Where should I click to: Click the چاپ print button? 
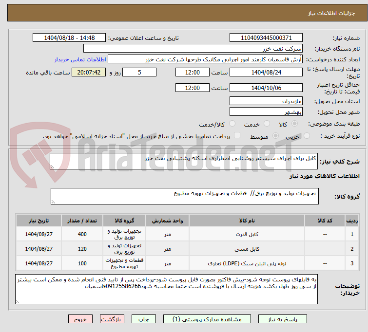(144, 319)
